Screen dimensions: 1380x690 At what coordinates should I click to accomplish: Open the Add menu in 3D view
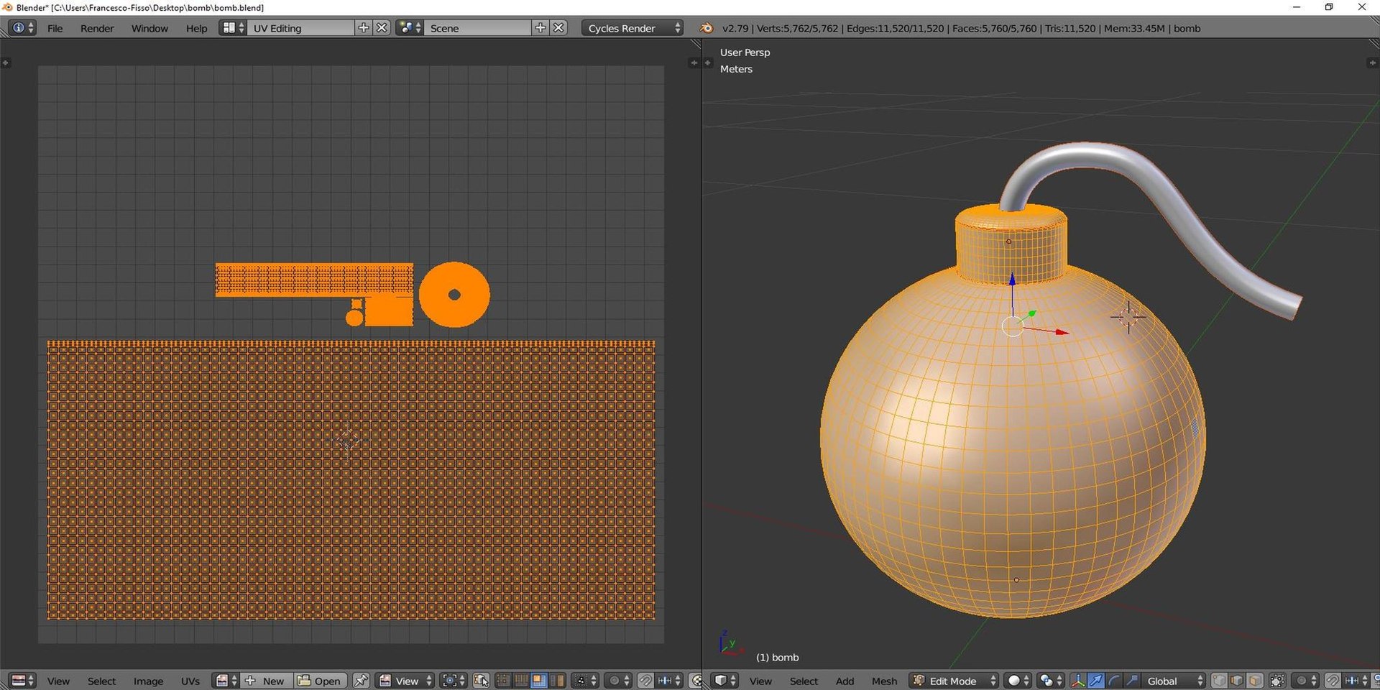845,681
